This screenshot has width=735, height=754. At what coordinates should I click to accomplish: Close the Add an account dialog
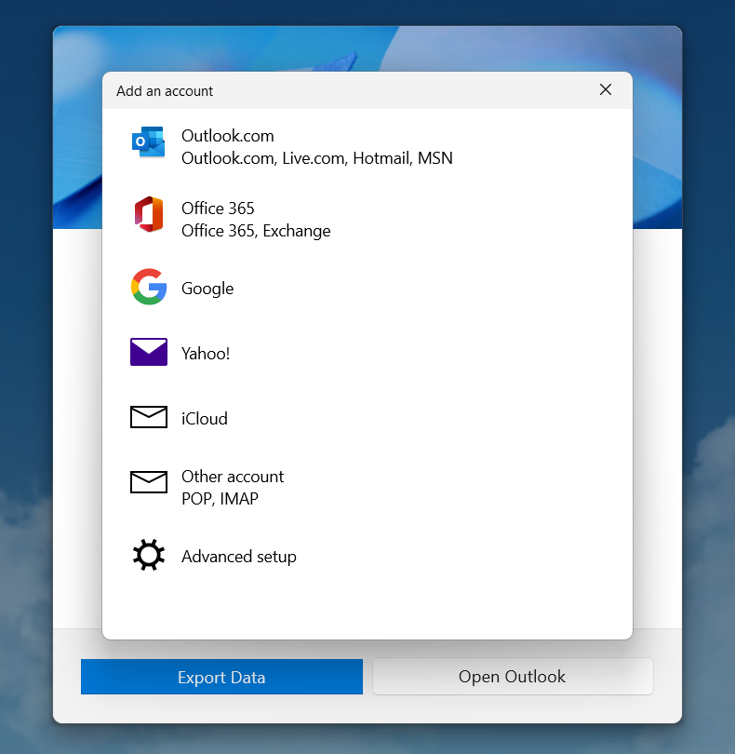[606, 90]
